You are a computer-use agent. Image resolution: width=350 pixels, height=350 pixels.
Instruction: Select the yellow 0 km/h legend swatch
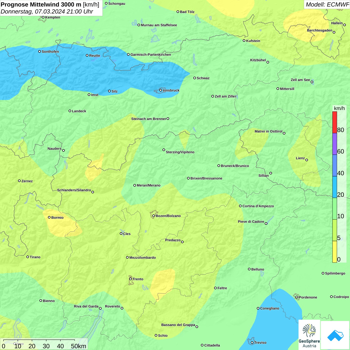334,252
